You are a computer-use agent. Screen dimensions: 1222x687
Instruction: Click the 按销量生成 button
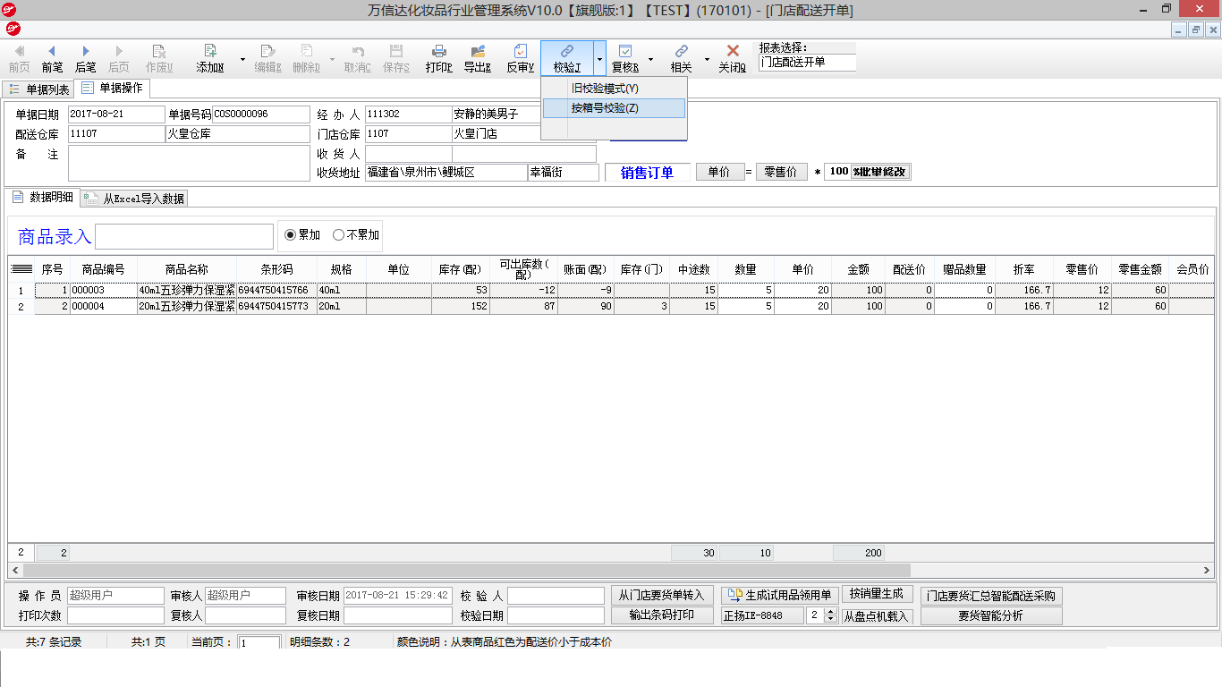877,594
